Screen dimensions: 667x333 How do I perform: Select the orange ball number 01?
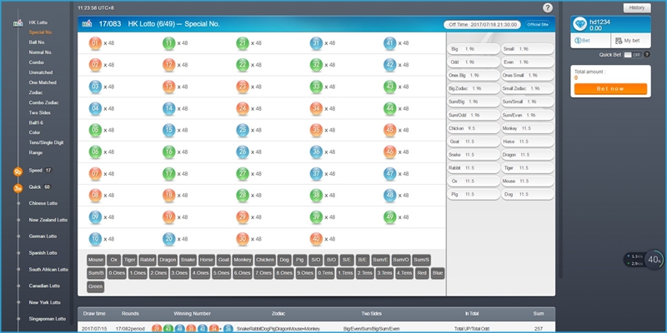[x=94, y=42]
